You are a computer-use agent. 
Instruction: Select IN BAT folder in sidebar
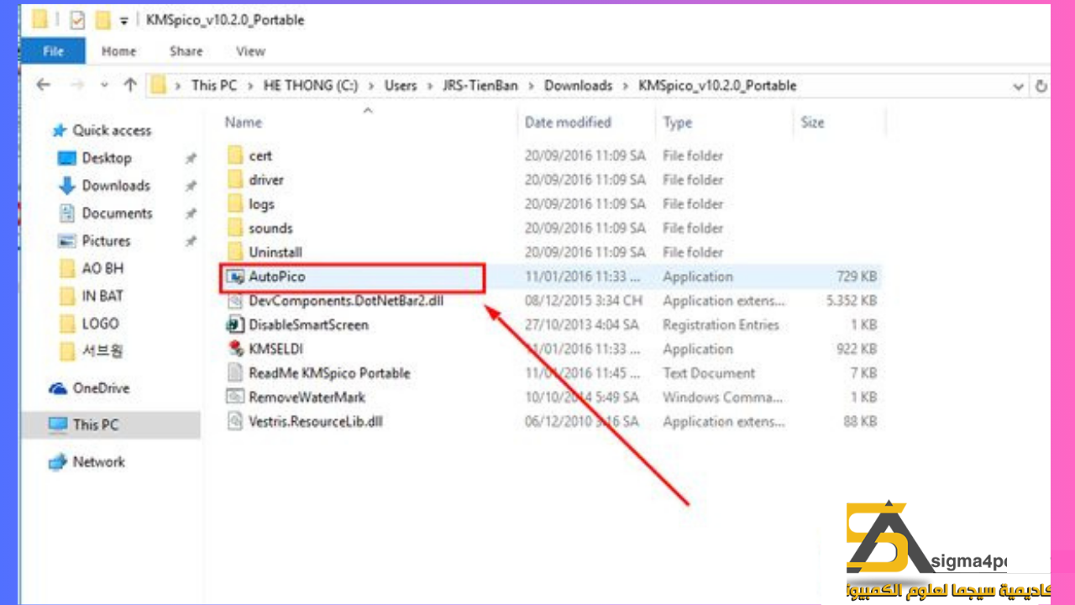click(102, 296)
